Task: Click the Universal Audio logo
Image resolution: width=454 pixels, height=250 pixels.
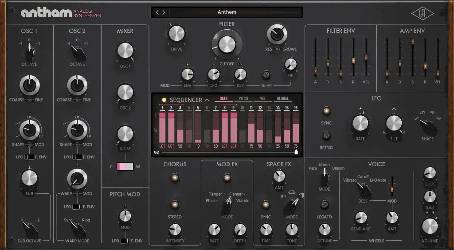Action: (x=423, y=13)
